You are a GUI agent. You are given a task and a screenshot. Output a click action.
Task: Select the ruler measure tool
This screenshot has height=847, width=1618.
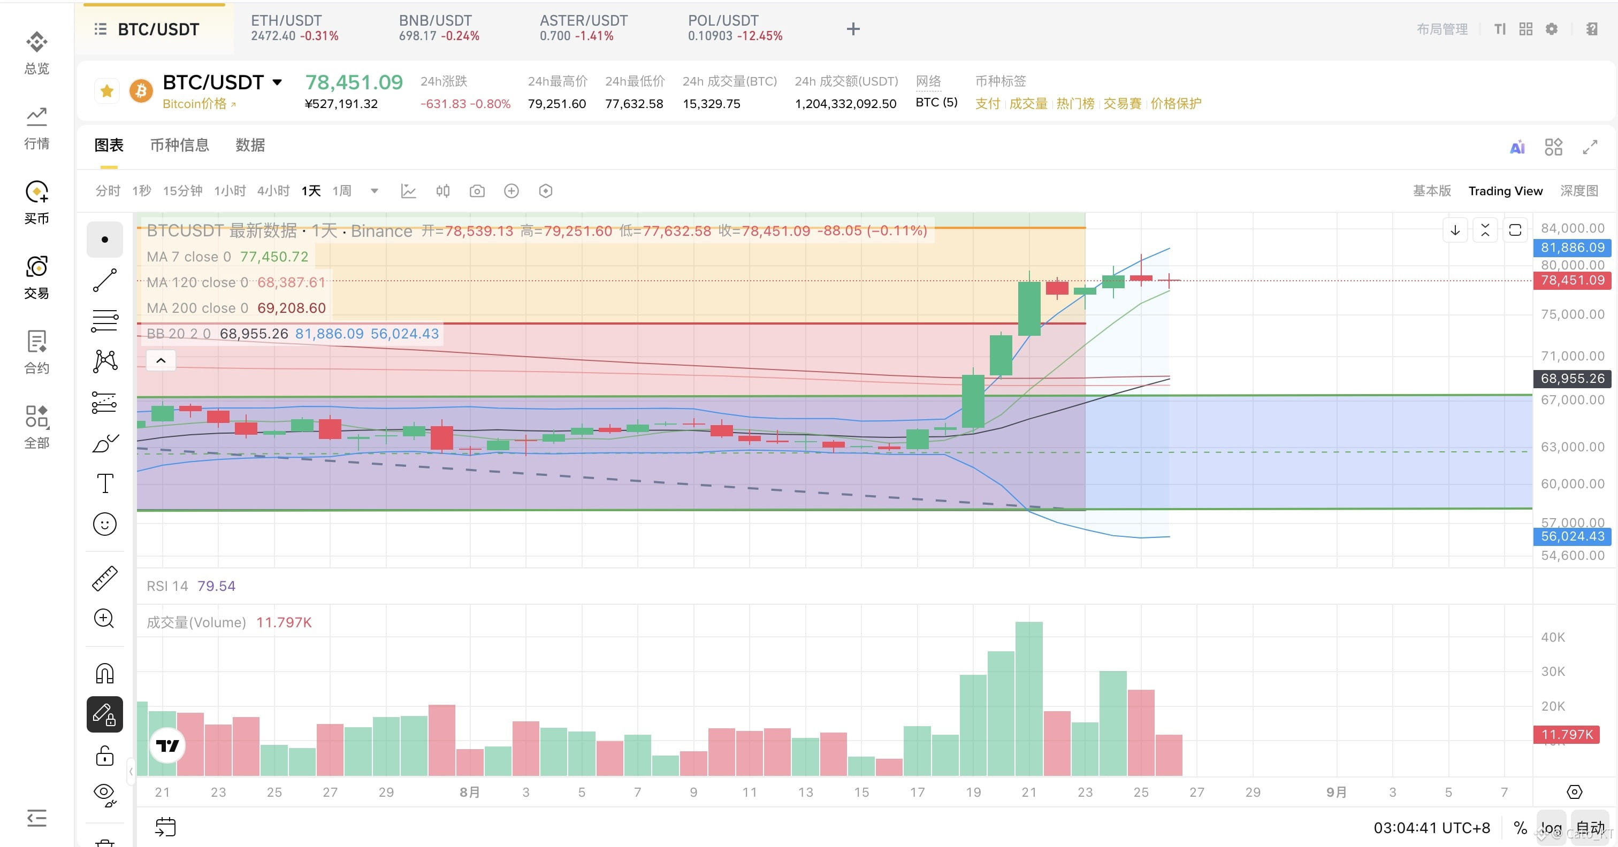(104, 578)
